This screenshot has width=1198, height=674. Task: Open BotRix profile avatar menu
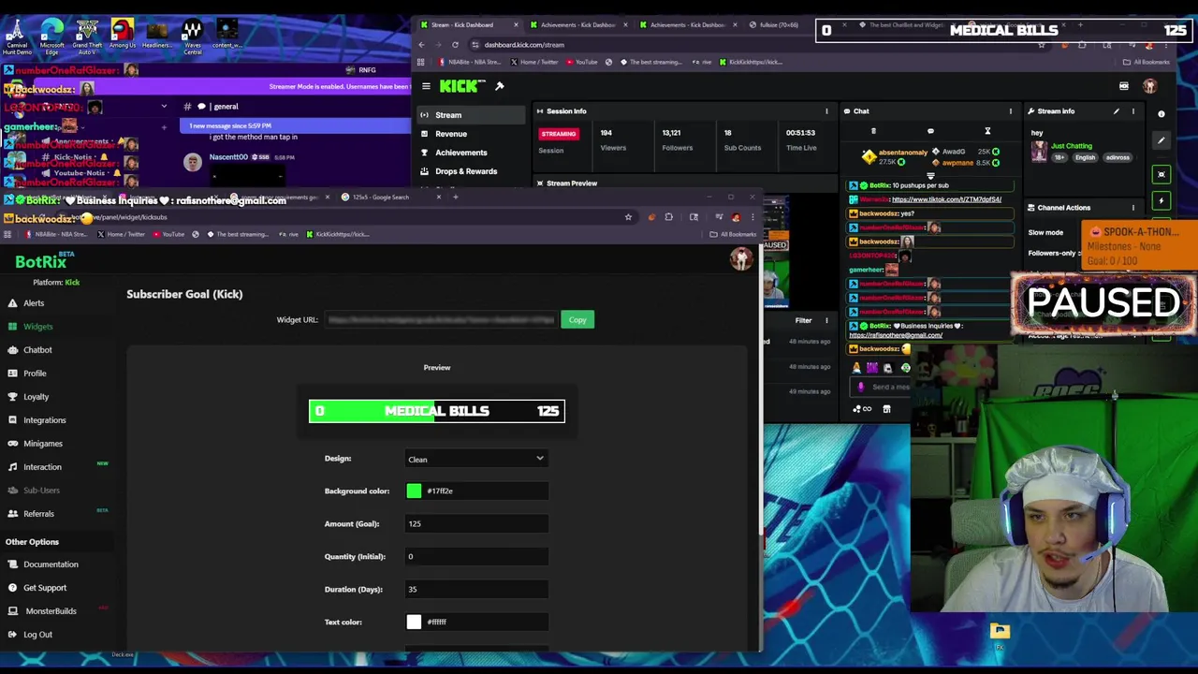(740, 259)
